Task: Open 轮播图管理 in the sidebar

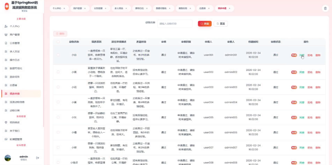Action: (x=21, y=139)
